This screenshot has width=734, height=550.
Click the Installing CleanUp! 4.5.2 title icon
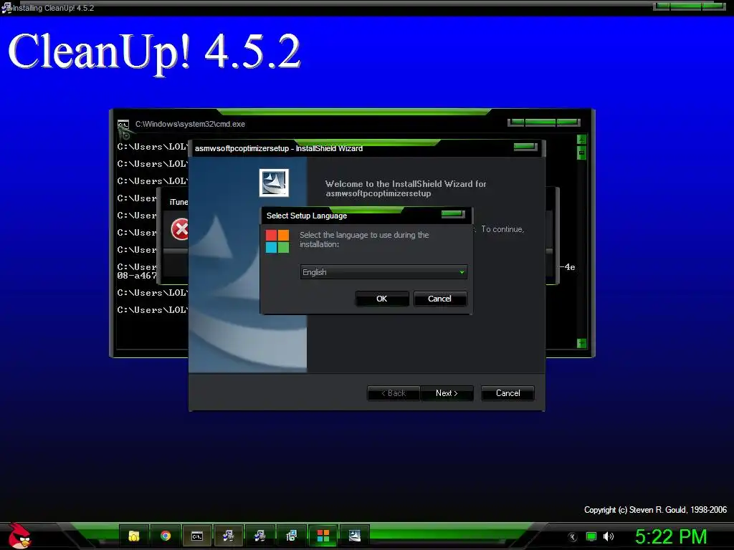[6, 8]
